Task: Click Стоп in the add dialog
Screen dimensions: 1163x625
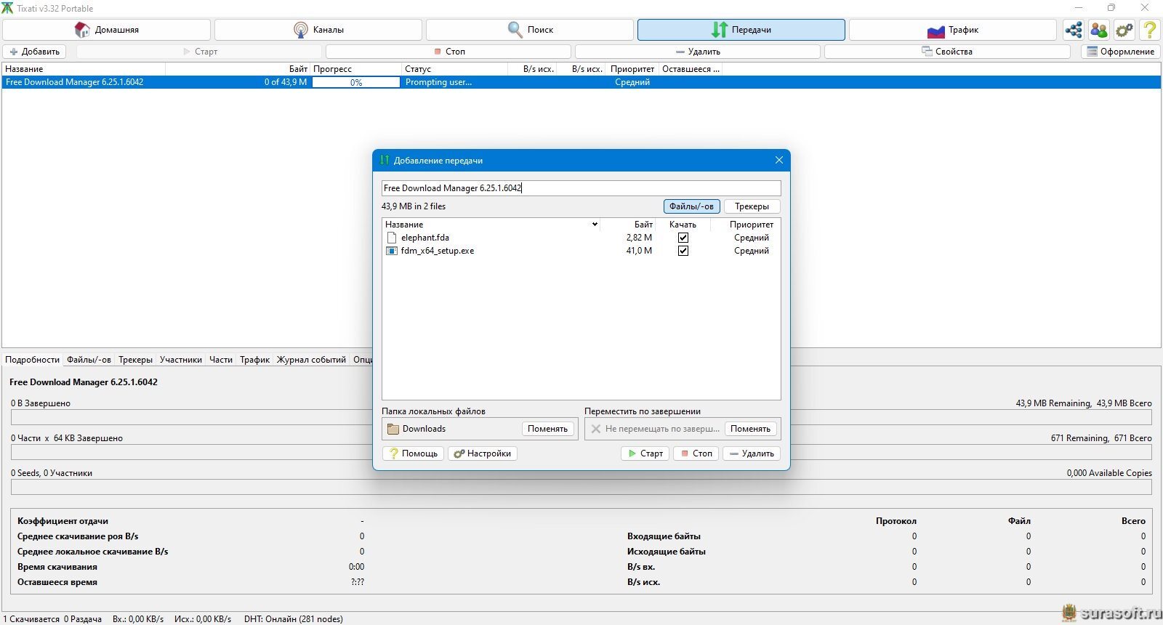Action: [696, 453]
